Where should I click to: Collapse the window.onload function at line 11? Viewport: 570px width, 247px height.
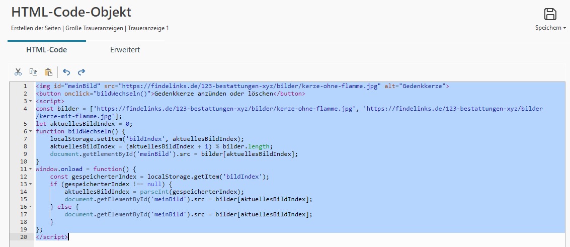tap(31, 169)
